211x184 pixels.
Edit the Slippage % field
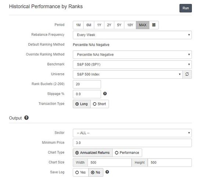pyautogui.click(x=87, y=94)
